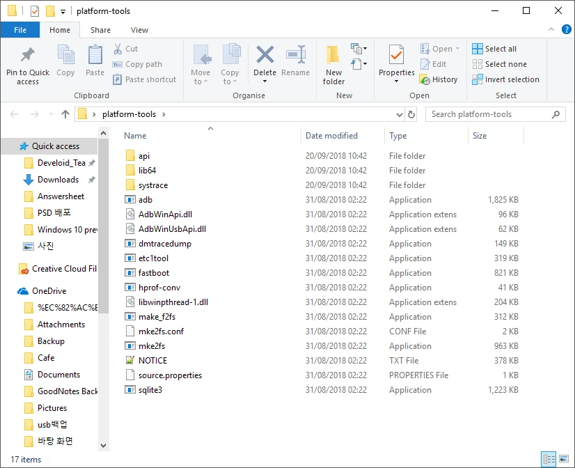The height and width of the screenshot is (468, 575).
Task: Click the Properties quick access toolbar icon
Action: click(x=35, y=11)
